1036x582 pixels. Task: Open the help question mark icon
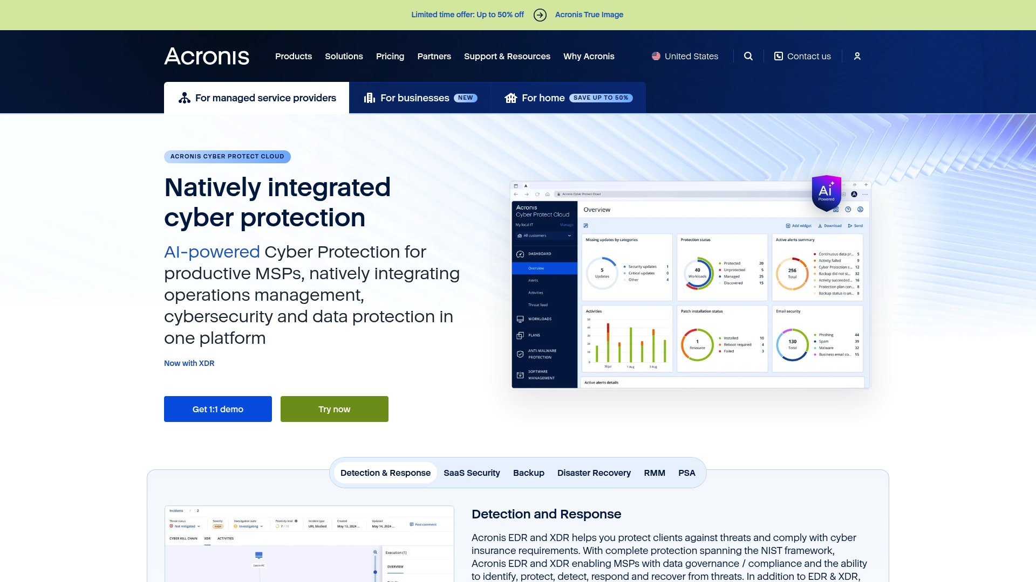pyautogui.click(x=848, y=209)
